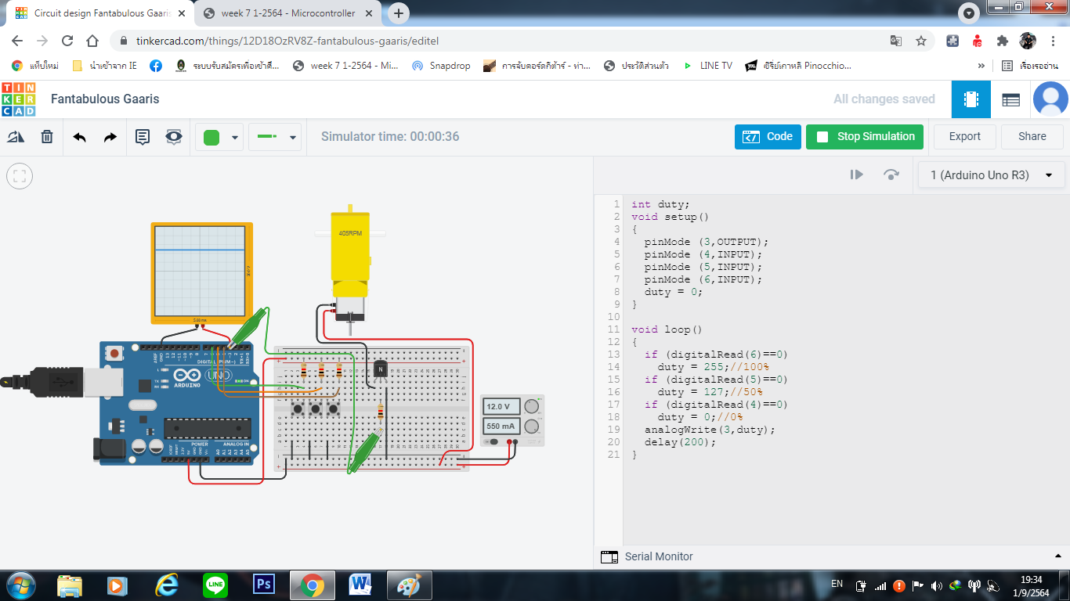Select Arduino Uno R3 board dropdown

pos(991,175)
